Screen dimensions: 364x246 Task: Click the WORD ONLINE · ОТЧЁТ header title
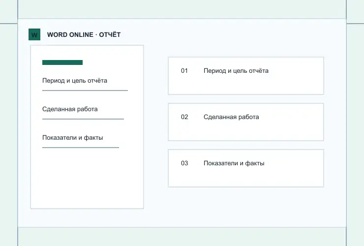(x=84, y=34)
